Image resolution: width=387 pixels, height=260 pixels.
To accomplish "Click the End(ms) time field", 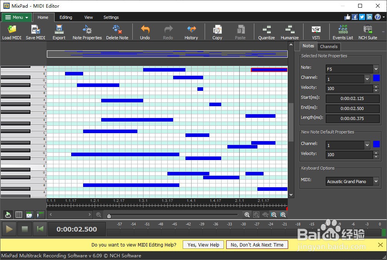I will [352, 108].
